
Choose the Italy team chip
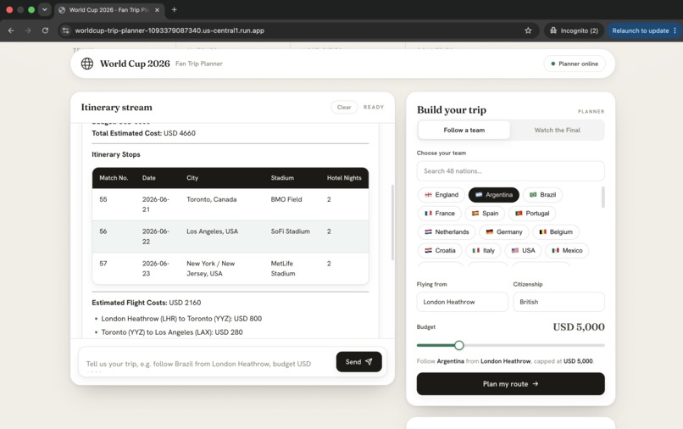click(484, 251)
